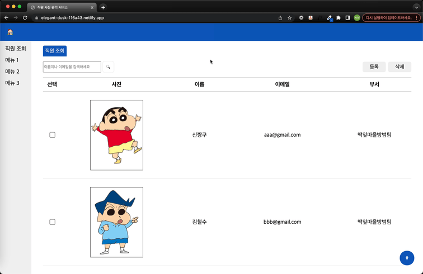Click the 이메일 column header
The width and height of the screenshot is (423, 274).
pyautogui.click(x=282, y=84)
